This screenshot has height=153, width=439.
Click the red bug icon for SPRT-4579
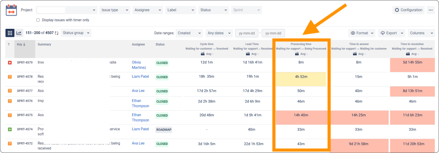10,62
